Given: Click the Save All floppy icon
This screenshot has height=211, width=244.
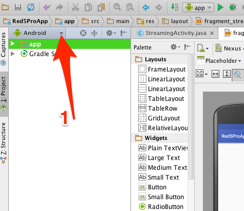Looking at the screenshot, I should (18, 7).
